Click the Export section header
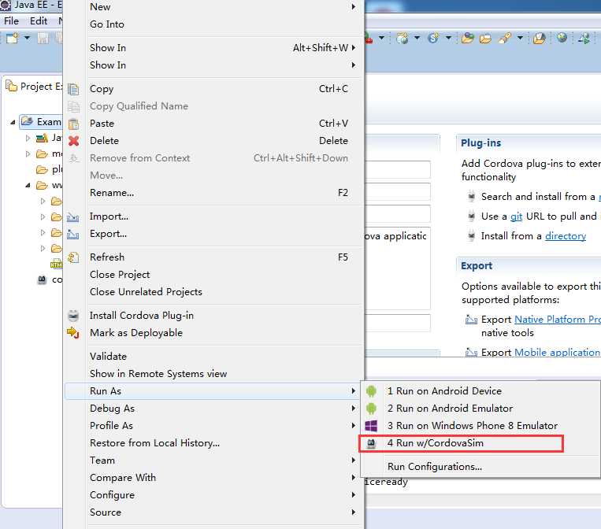 tap(477, 266)
